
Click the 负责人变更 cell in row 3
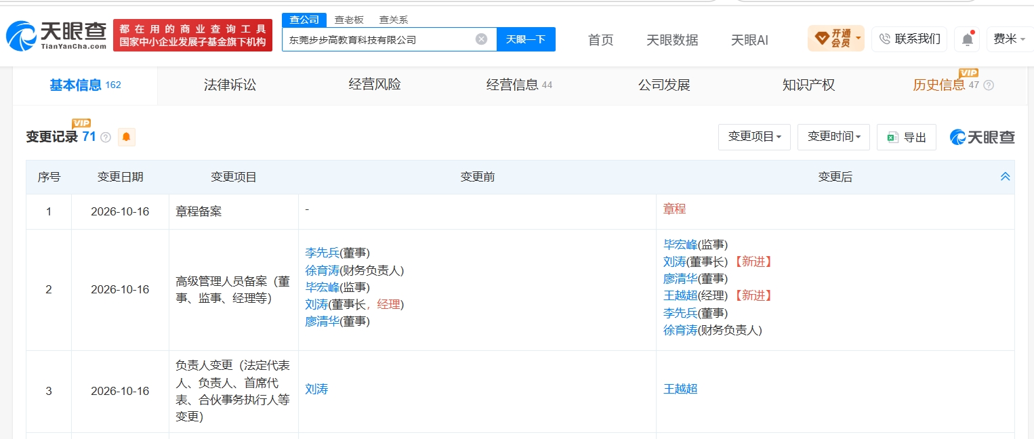(234, 392)
